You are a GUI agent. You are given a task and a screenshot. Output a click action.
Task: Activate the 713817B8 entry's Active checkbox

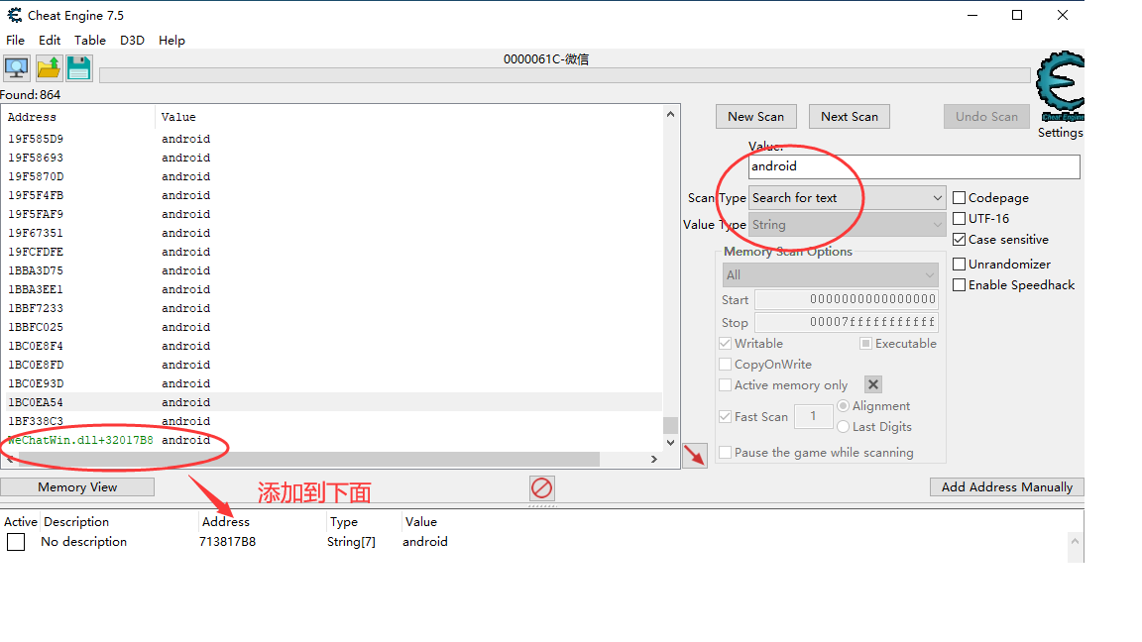(15, 542)
